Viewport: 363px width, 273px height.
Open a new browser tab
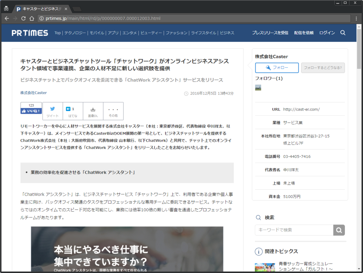(x=77, y=9)
